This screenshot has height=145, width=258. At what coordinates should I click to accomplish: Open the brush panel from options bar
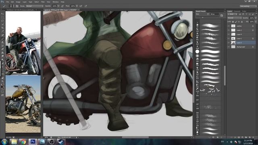[x=17, y=6]
